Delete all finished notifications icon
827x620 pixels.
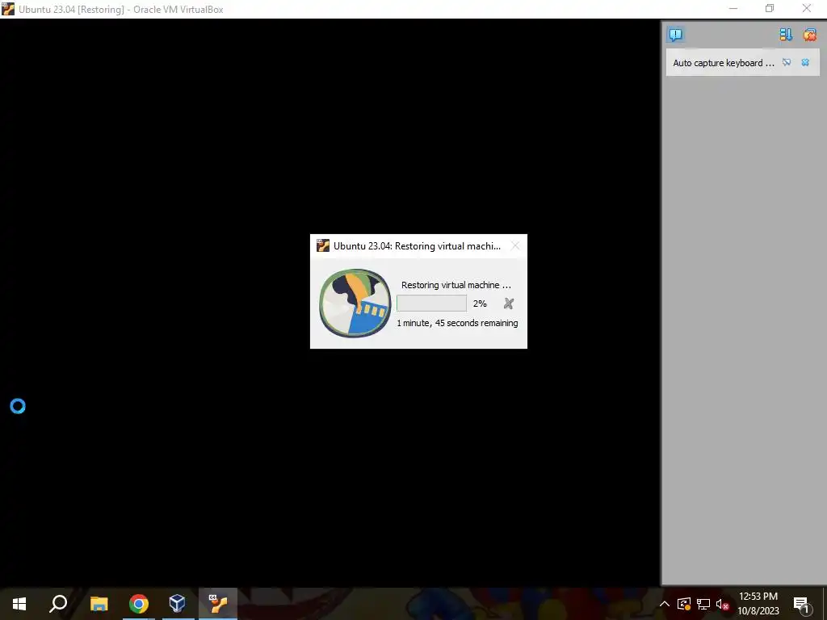[x=809, y=35]
